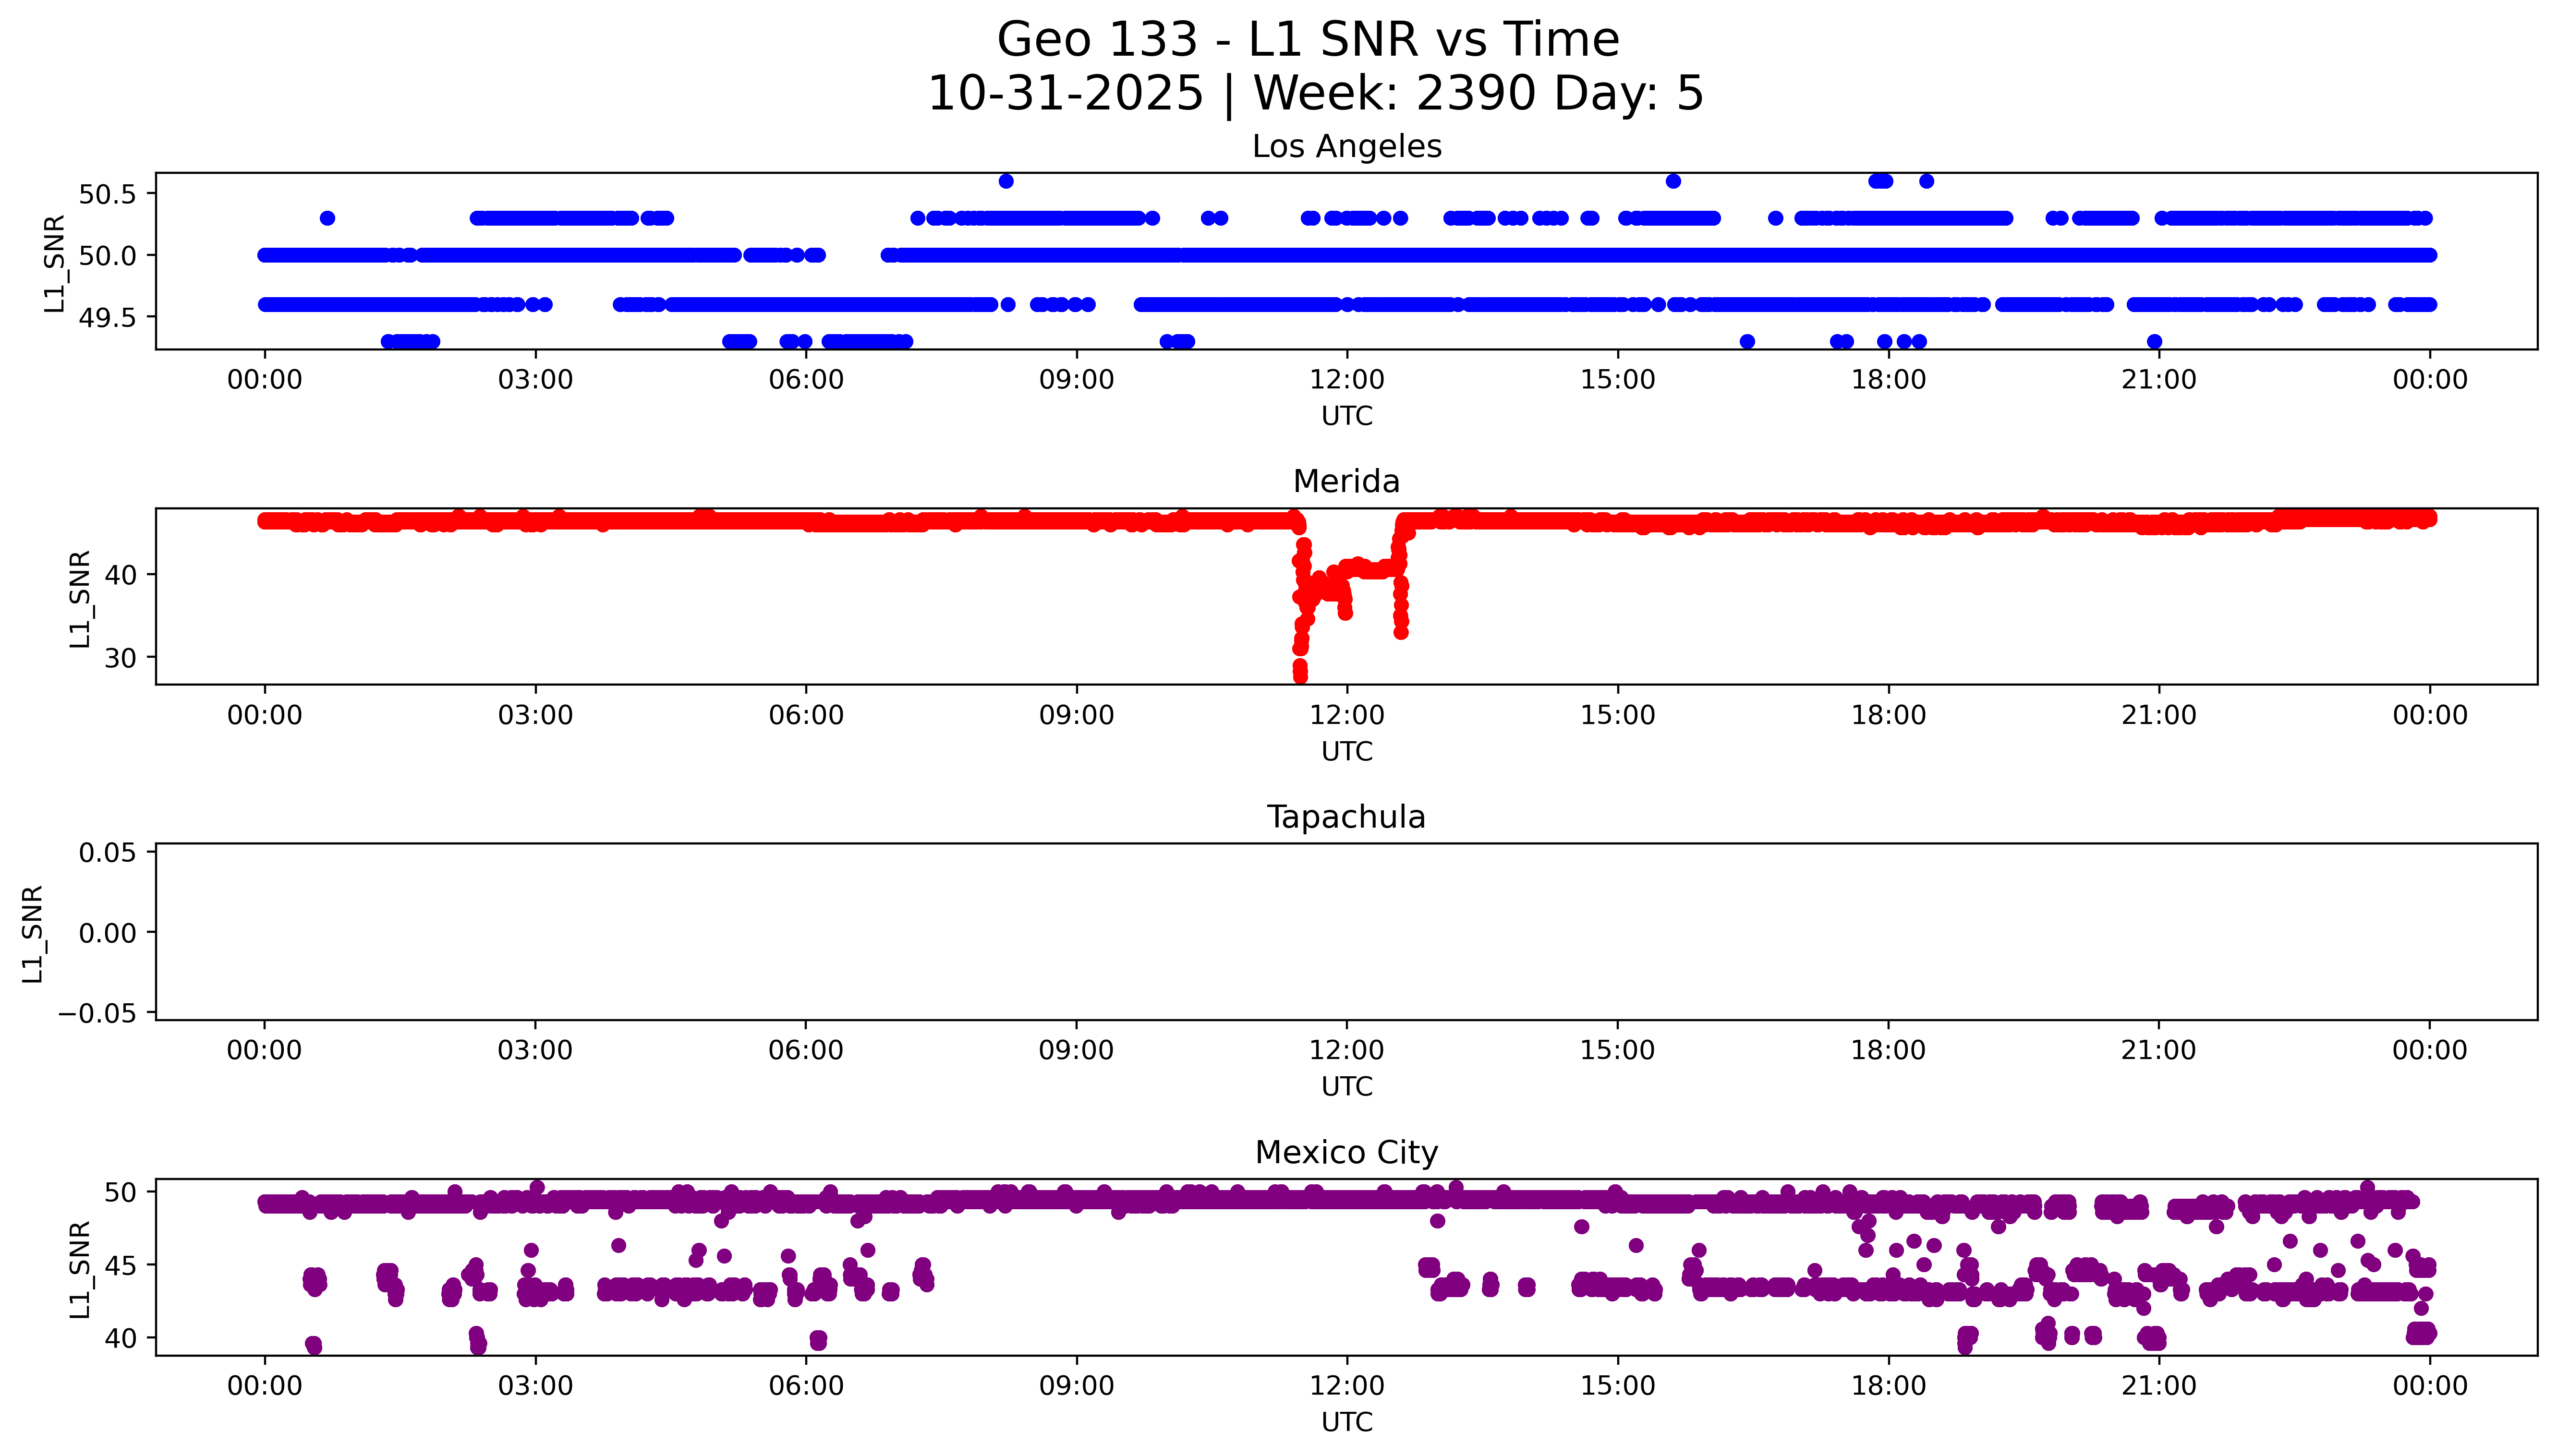
Task: Click the 18:00 tick label under Tapachula plot
Action: click(x=1887, y=1050)
